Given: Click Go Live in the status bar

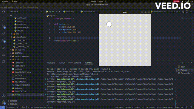Looking at the screenshot, I should (x=179, y=107).
